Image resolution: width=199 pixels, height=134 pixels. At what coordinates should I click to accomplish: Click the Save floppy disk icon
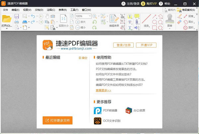pyautogui.click(x=17, y=16)
